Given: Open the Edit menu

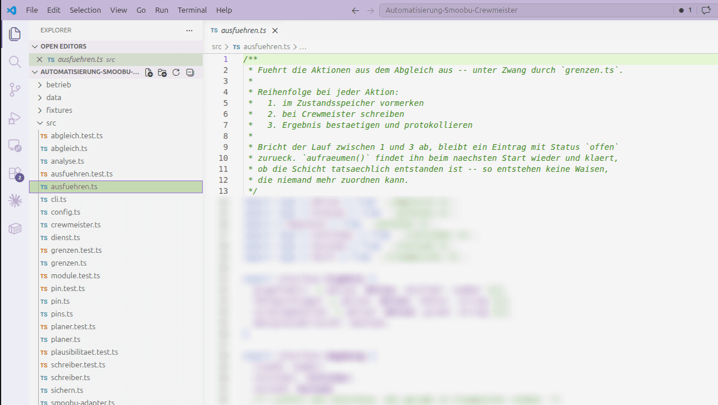Looking at the screenshot, I should click(x=53, y=10).
